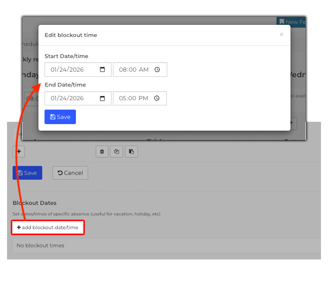Select the 08:00 AM start time field

pos(134,70)
